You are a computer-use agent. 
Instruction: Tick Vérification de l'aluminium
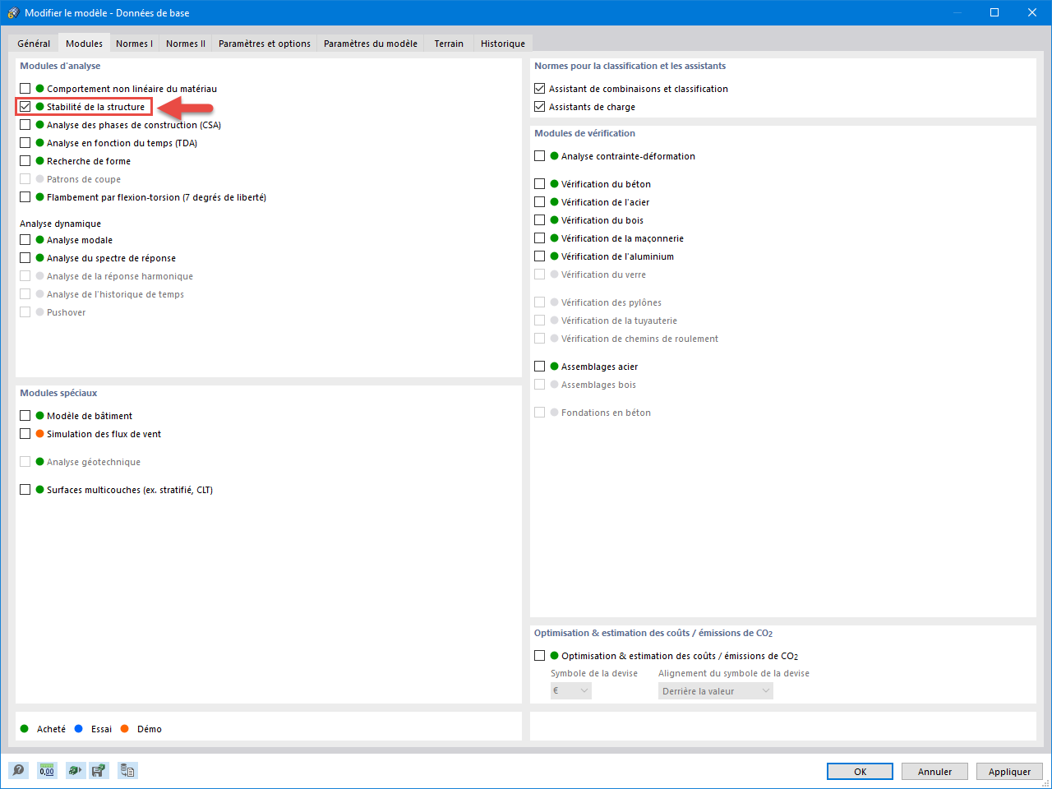540,256
